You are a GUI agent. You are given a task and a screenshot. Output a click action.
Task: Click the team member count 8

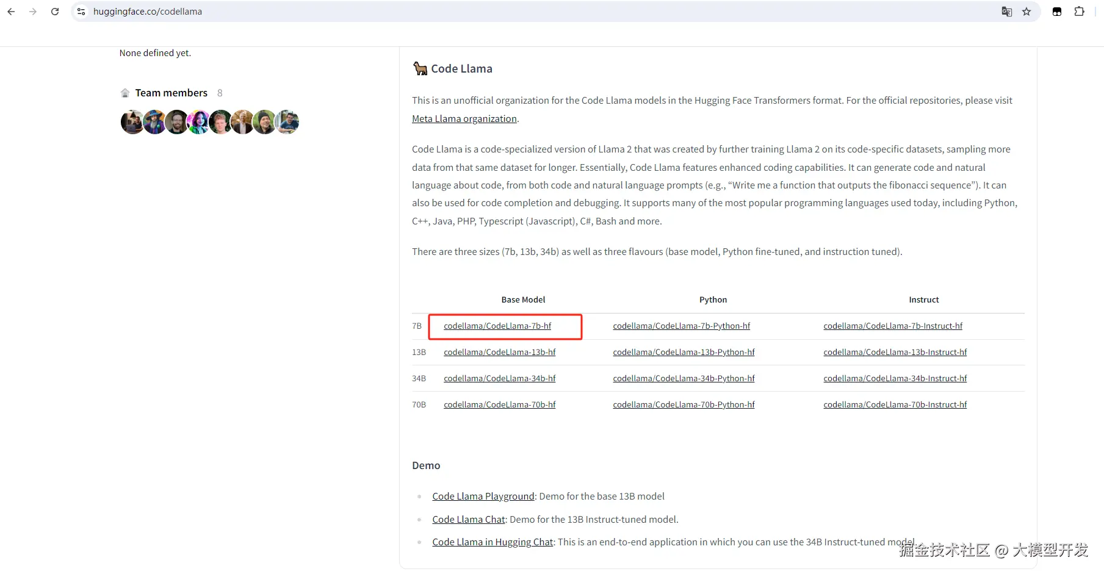pyautogui.click(x=220, y=93)
